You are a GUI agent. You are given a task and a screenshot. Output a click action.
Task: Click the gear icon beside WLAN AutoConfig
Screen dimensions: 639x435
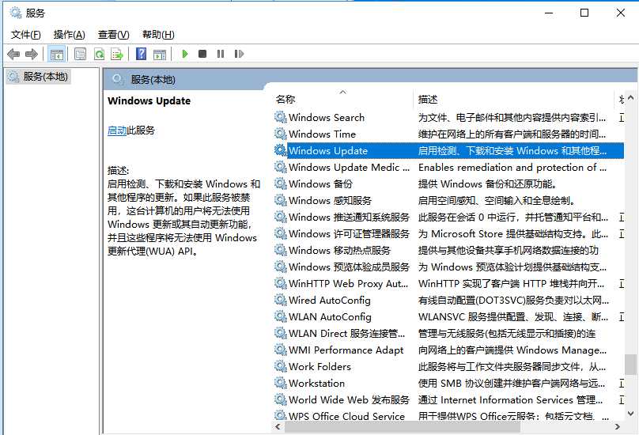coord(281,317)
